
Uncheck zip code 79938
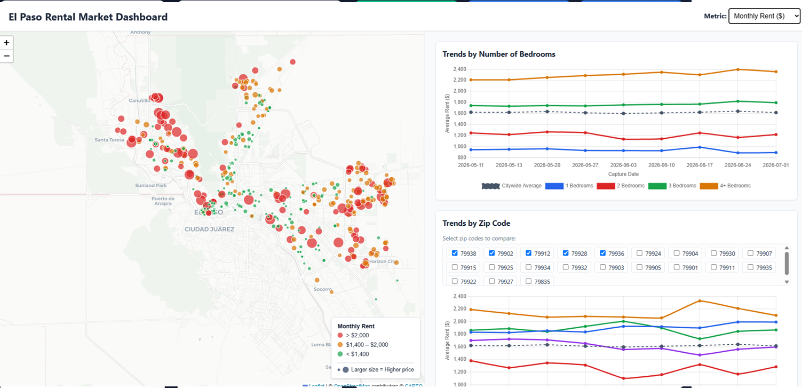coord(455,254)
